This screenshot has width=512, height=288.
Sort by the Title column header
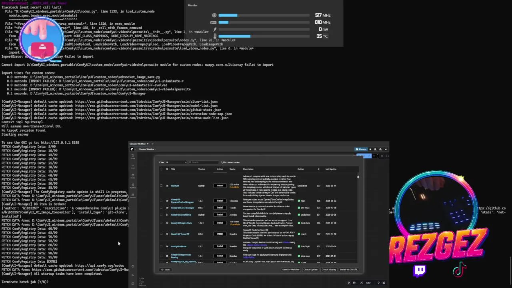point(173,169)
